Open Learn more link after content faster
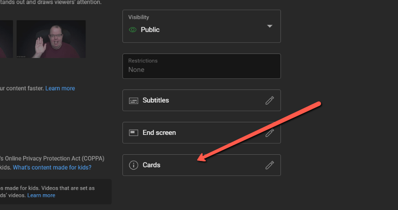Screen dimensions: 398x210 click(60, 88)
